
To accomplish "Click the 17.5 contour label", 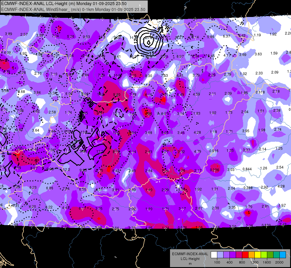I will click(x=153, y=36).
